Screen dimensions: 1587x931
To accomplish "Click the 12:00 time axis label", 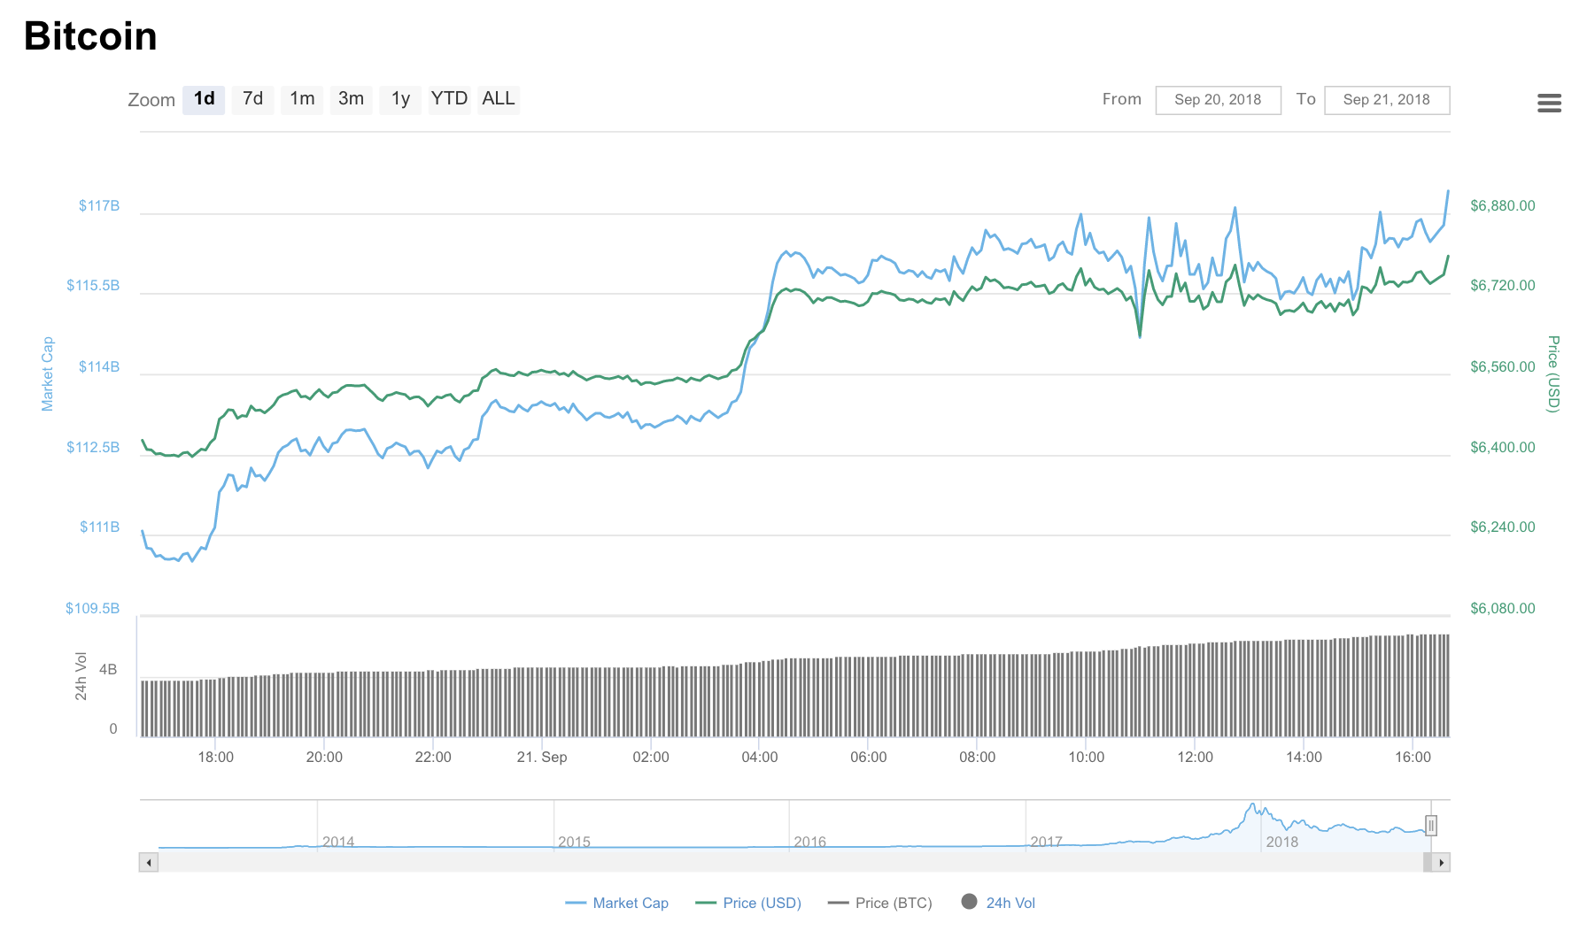I will (x=1196, y=758).
